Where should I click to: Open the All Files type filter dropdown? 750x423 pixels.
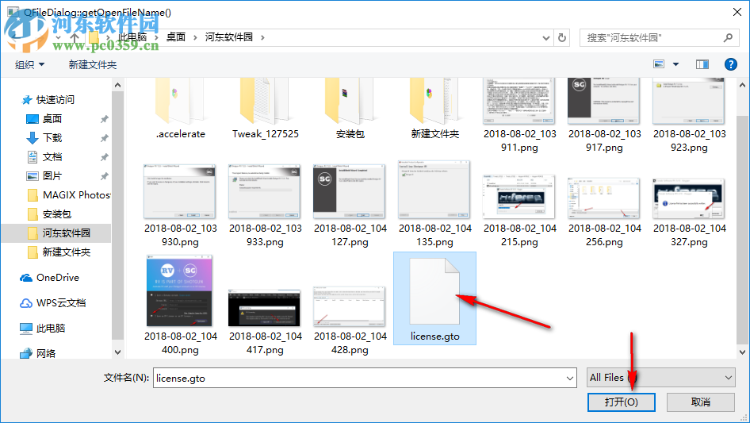[x=661, y=378]
